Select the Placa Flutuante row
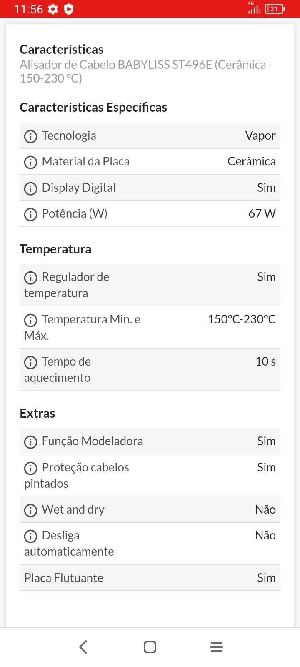Screen dimensions: 300x667 point(150,578)
